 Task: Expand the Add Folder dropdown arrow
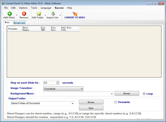45,15
